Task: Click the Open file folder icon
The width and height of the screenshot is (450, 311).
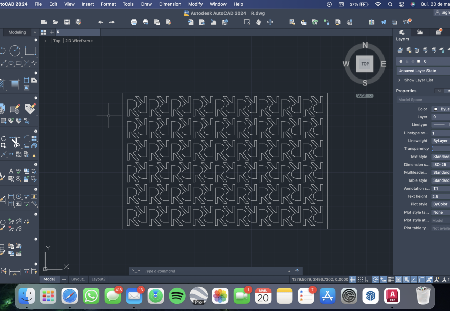Action: tap(55, 22)
